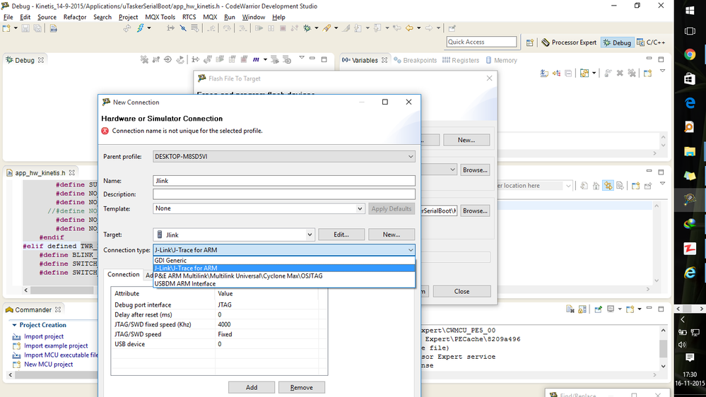Click the Open Perspective icon
Viewport: 706px width, 397px height.
530,42
